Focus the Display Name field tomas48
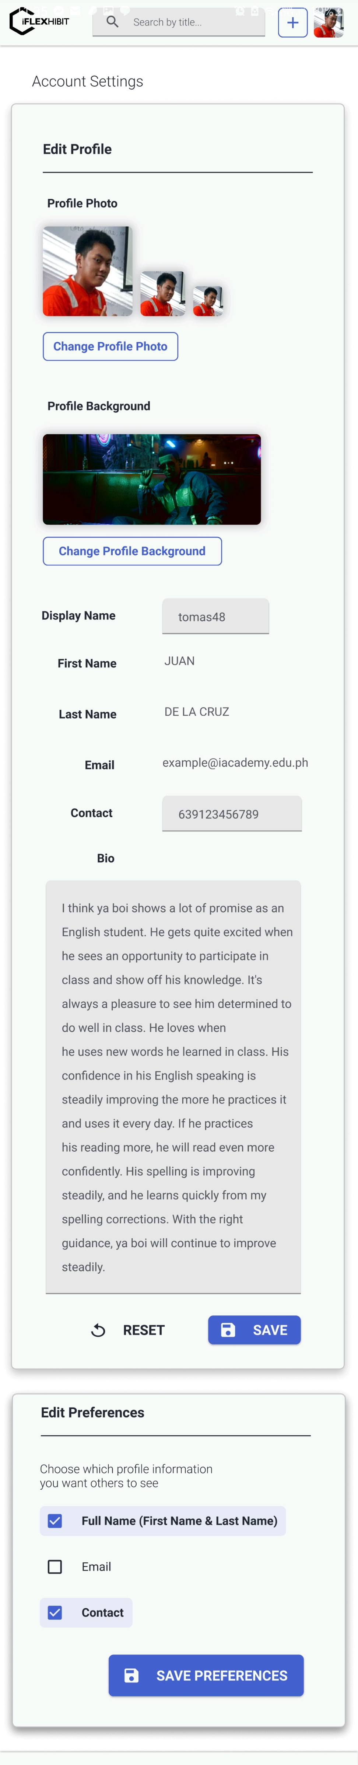 tap(215, 617)
